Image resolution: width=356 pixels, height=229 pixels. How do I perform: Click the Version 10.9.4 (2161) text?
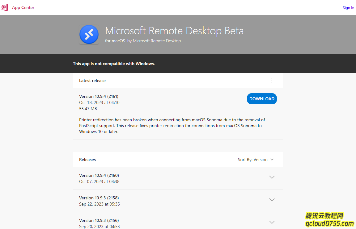99,96
